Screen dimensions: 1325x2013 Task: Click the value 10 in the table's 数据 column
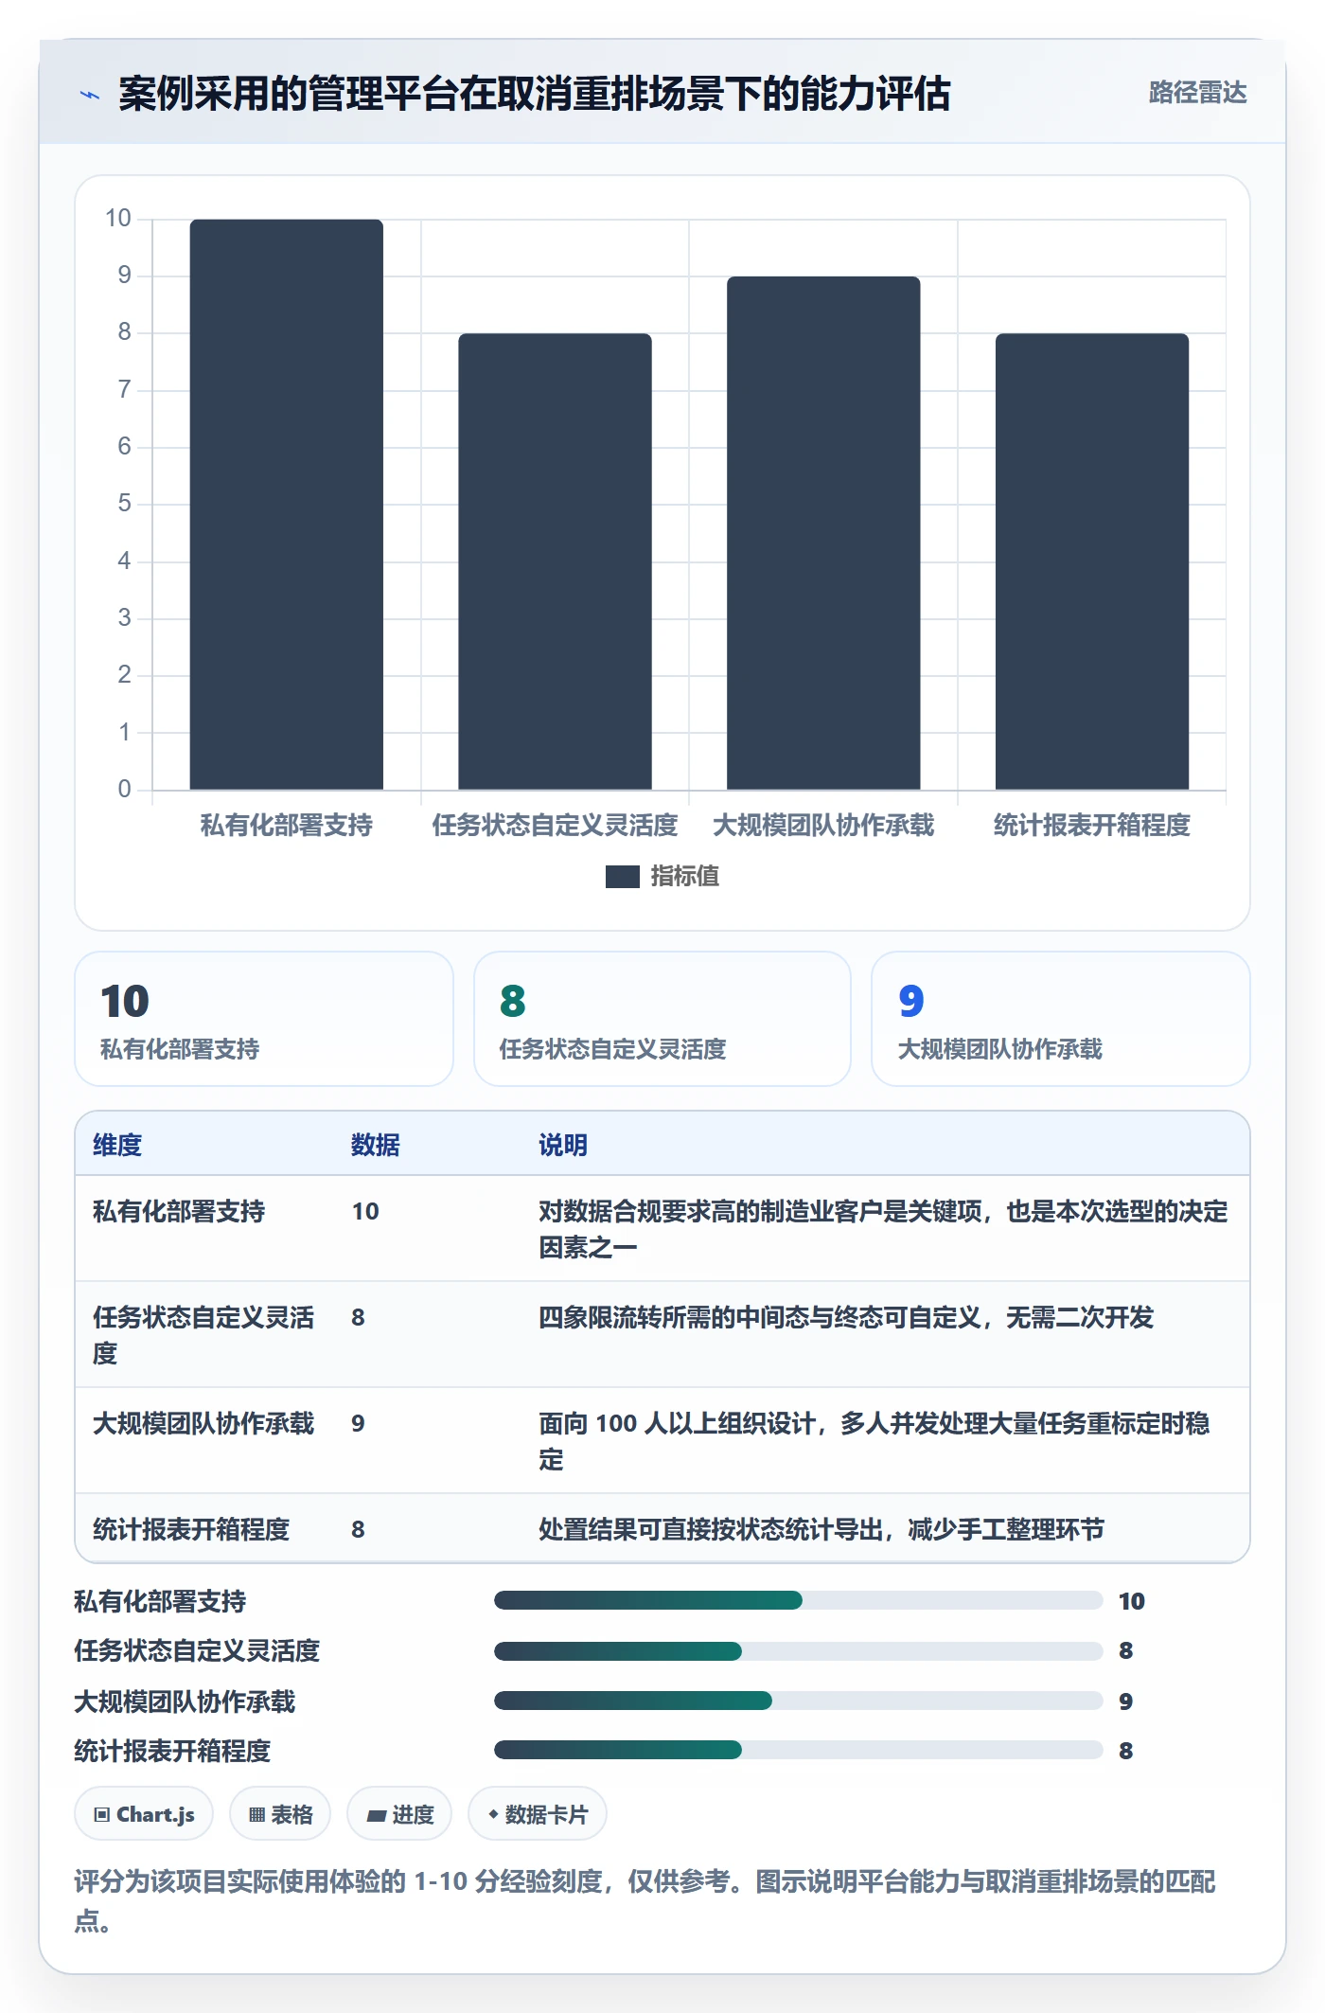(365, 1211)
